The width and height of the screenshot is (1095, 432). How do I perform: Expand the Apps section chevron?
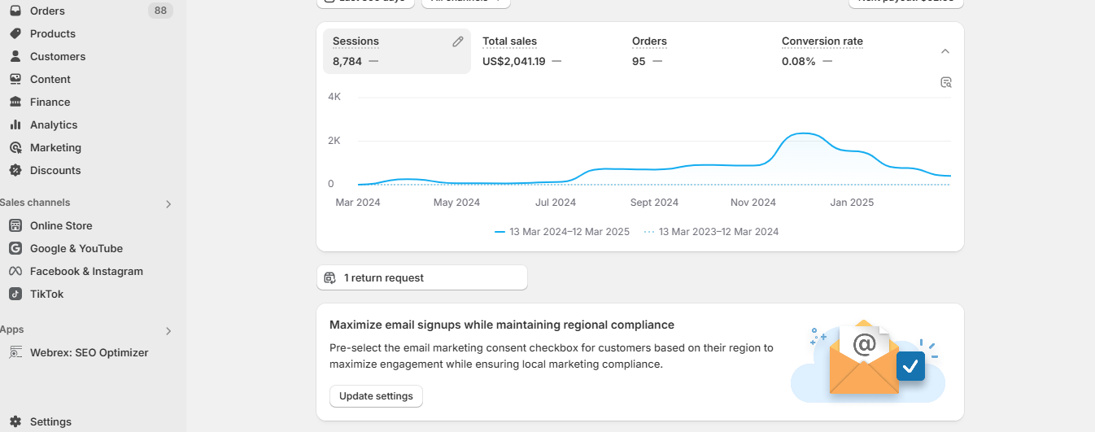pyautogui.click(x=168, y=331)
